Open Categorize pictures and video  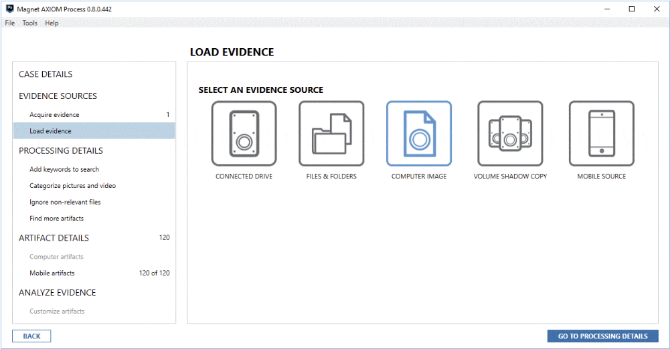coord(73,186)
